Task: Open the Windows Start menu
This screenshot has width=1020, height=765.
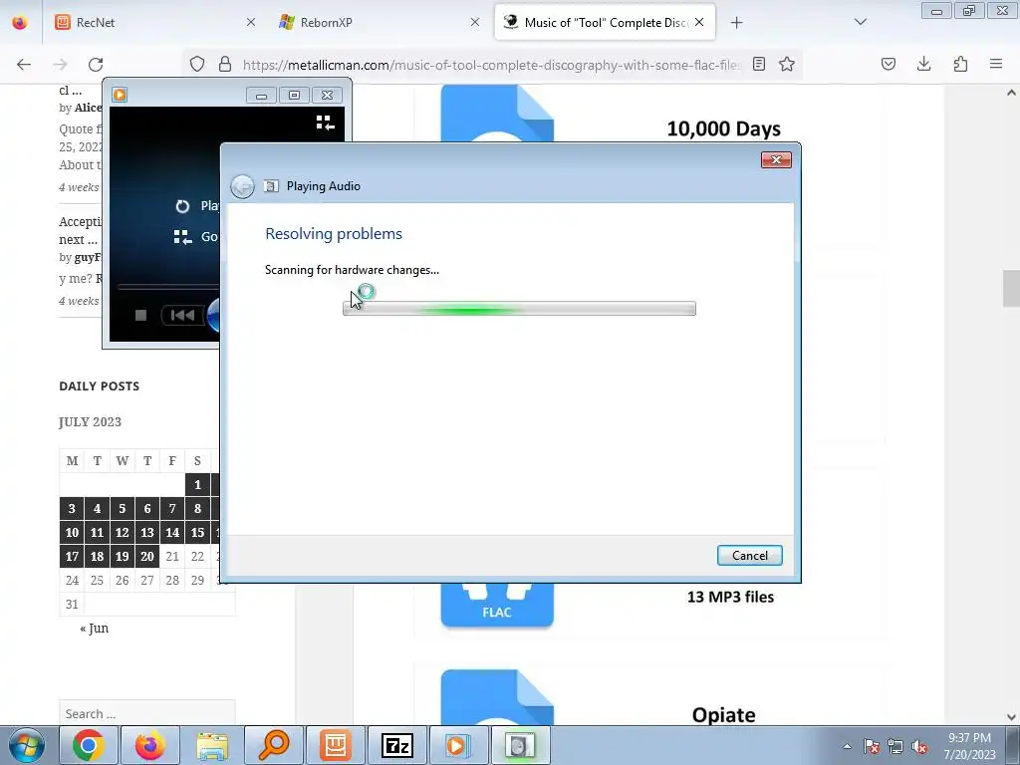Action: 27,745
